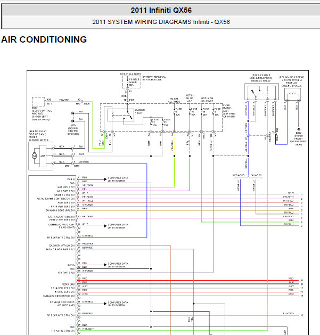The image size is (320, 335).
Task: Click the fuse 21 15A symbol
Action: [151, 123]
